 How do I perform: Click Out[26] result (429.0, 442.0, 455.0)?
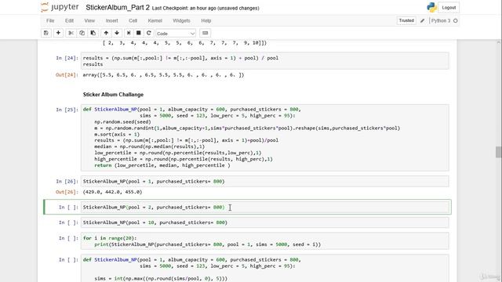(x=112, y=192)
